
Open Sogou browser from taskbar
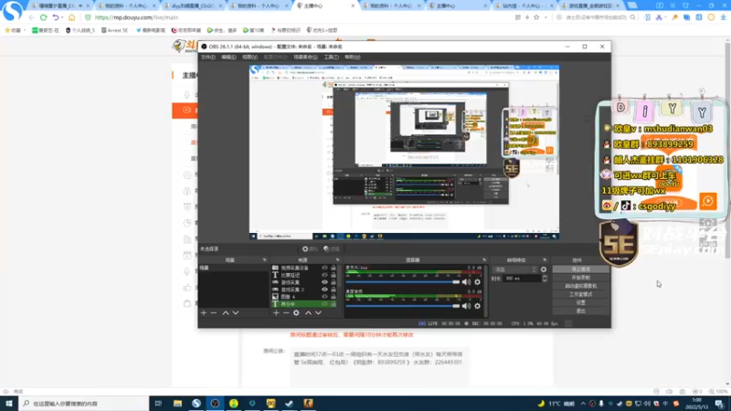[x=196, y=403]
